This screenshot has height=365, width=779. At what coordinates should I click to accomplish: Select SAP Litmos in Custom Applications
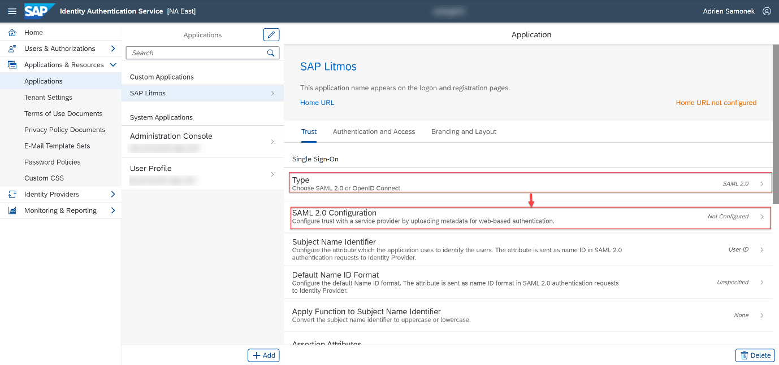click(202, 93)
